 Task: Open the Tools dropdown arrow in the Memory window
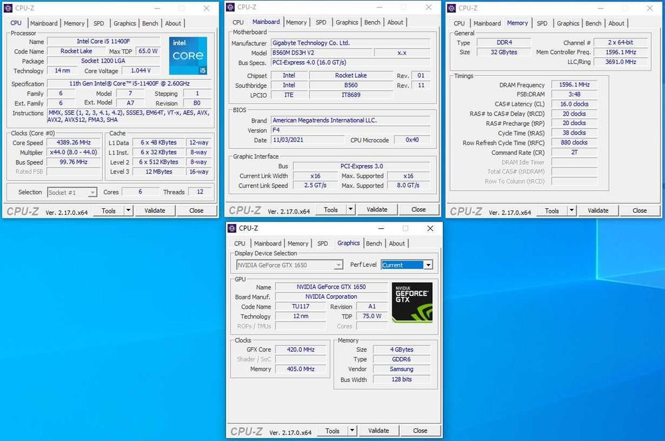pyautogui.click(x=571, y=210)
